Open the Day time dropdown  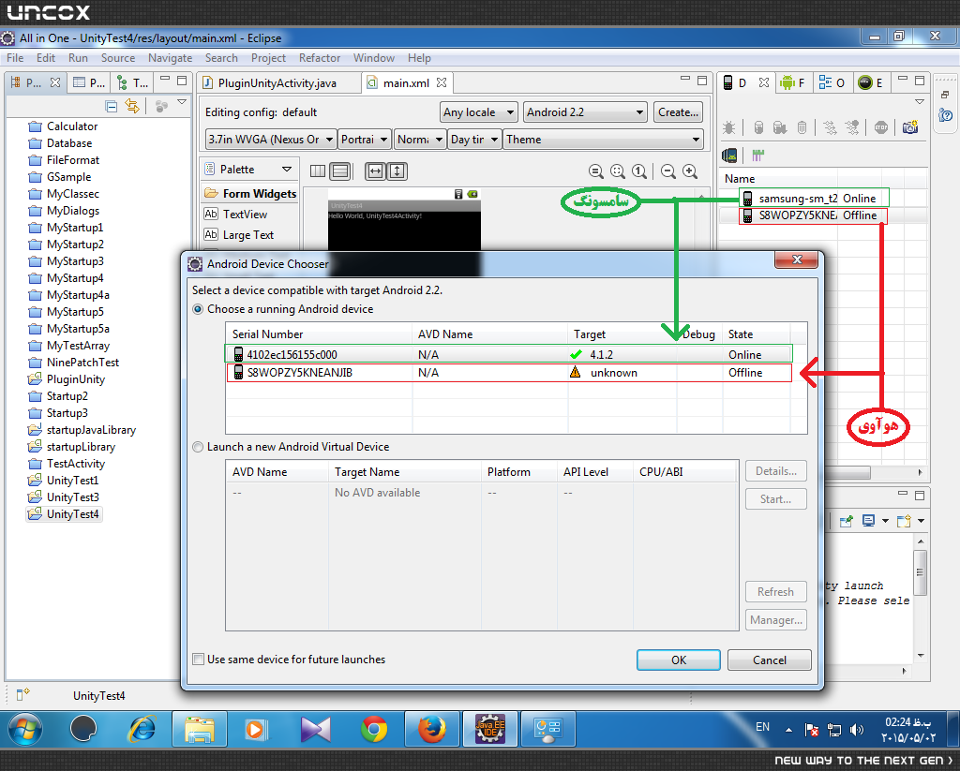point(474,140)
